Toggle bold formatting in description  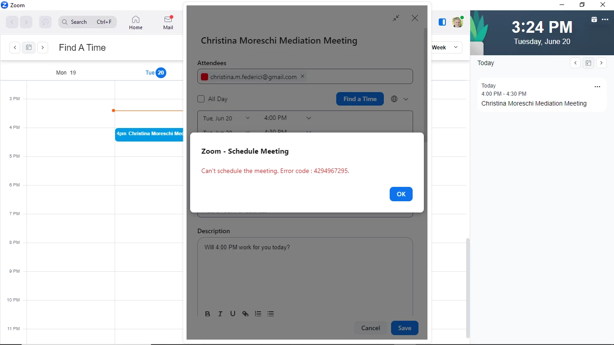click(x=208, y=314)
